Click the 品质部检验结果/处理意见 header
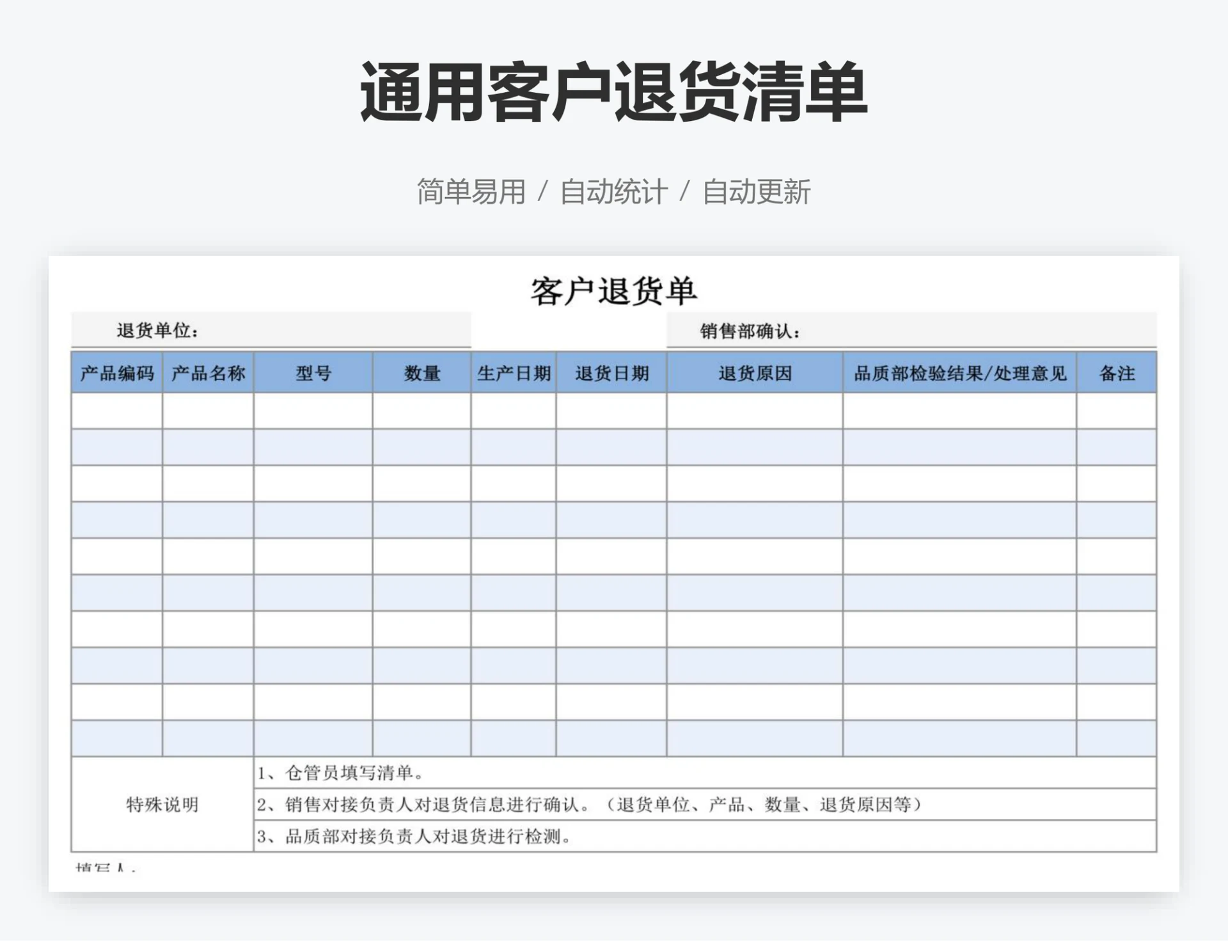 959,373
